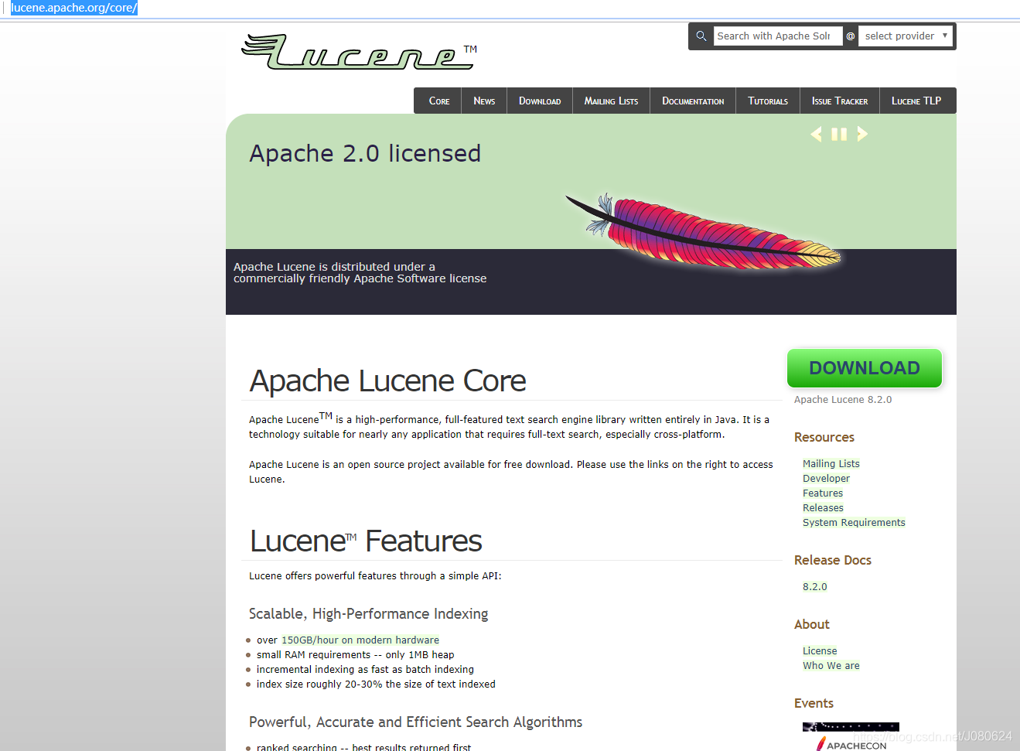
Task: Pause the banner slideshow
Action: coord(839,134)
